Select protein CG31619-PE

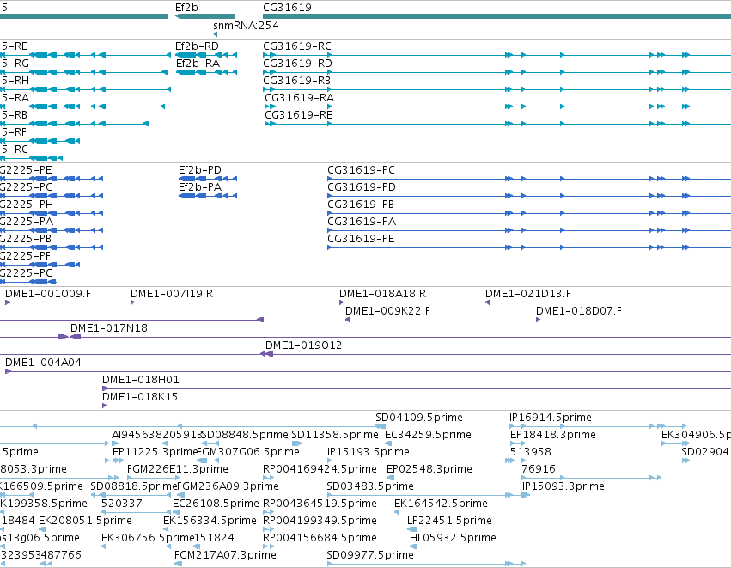361,239
